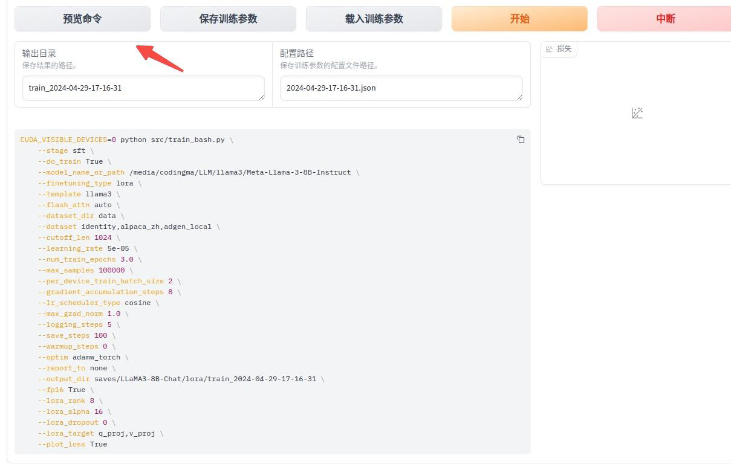Click the 保存训练参数 button
The height and width of the screenshot is (464, 731).
pos(228,19)
